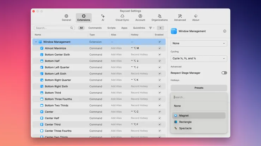Click the Bottom Three Fourths command icon
Viewport: 261px width, 146px height.
click(x=42, y=99)
